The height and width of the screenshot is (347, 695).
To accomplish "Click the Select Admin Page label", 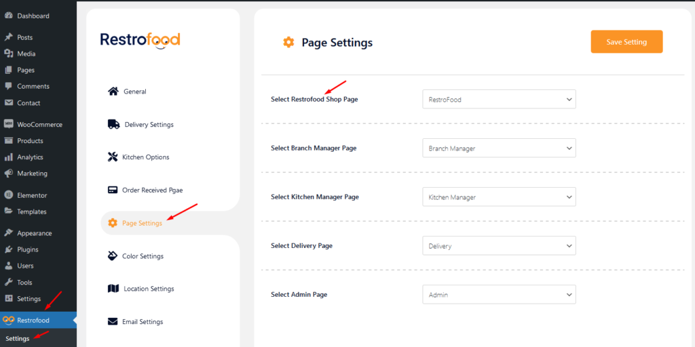I will (299, 294).
